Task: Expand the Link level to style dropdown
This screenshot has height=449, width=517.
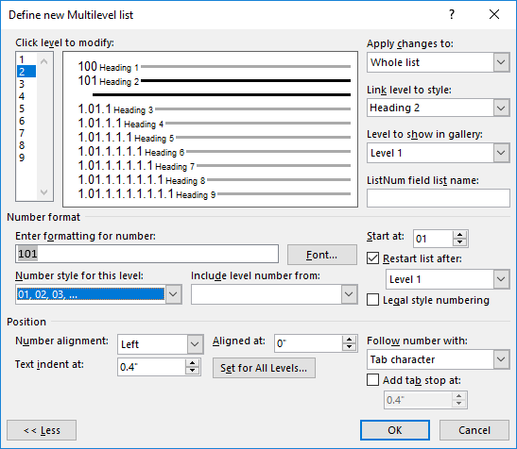Action: [x=501, y=108]
